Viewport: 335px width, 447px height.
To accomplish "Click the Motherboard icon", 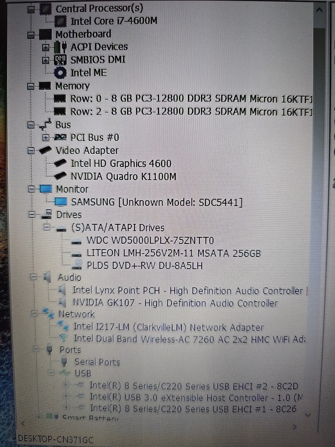I will point(45,34).
